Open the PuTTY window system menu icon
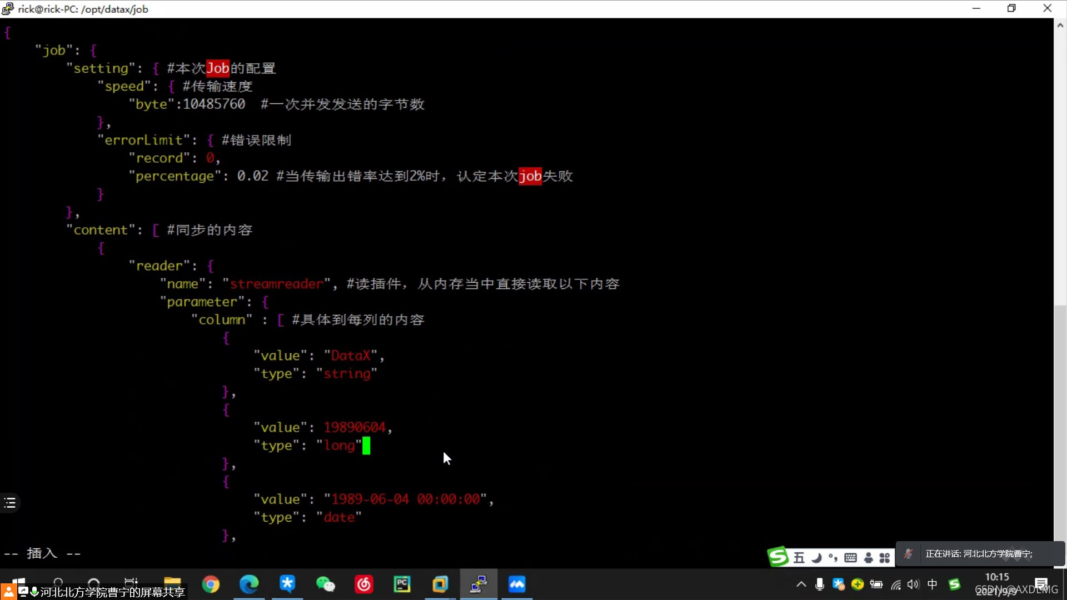Screen dimensions: 1067x600 [x=8, y=8]
